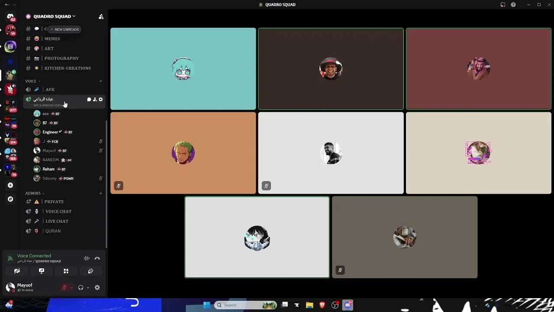Open server with 14 unread badge
554x312 pixels.
10,30
